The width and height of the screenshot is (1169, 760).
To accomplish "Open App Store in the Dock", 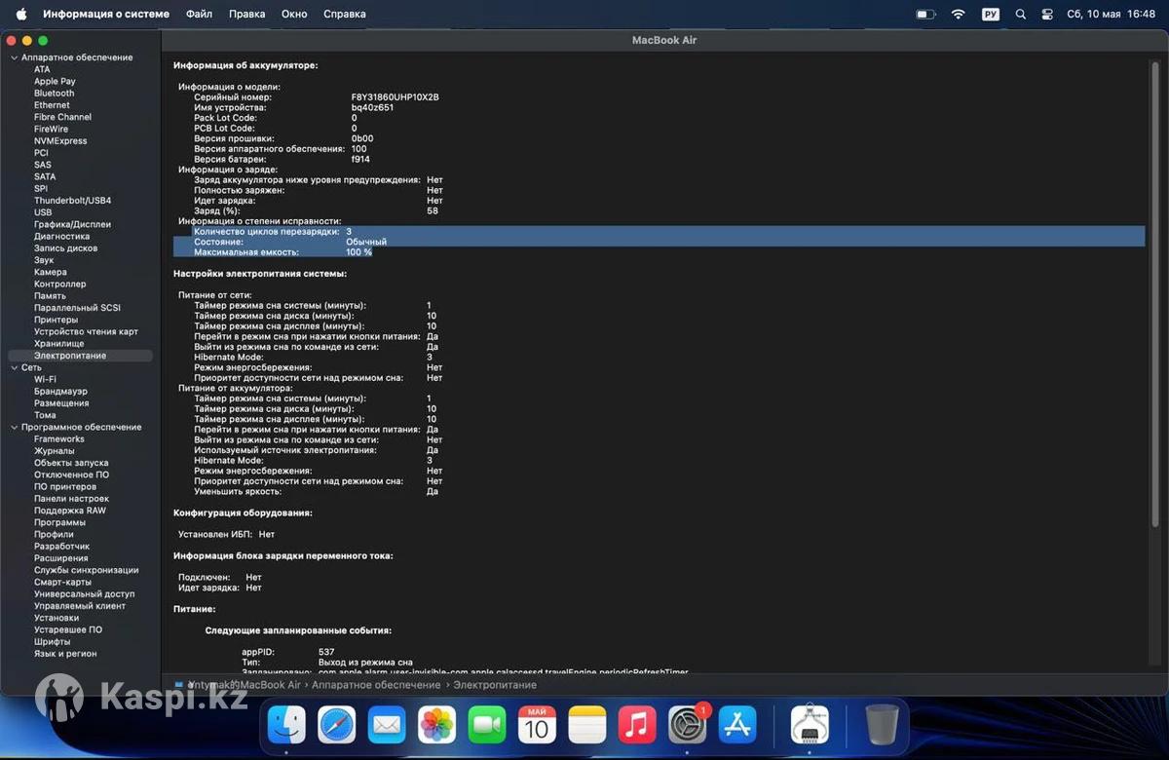I will 737,725.
